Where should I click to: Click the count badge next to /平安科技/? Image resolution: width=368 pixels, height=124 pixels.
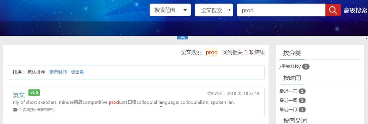pyautogui.click(x=306, y=67)
